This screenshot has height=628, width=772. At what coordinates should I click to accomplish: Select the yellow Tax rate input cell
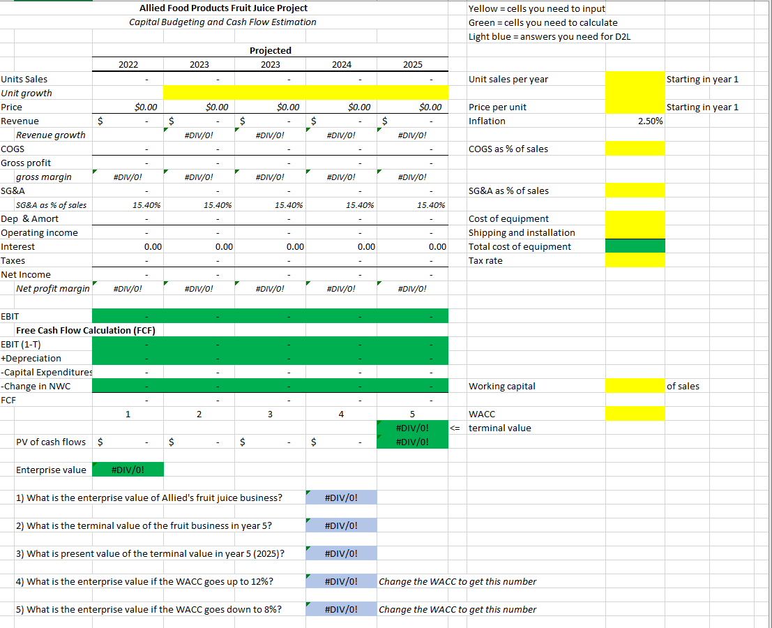(635, 260)
